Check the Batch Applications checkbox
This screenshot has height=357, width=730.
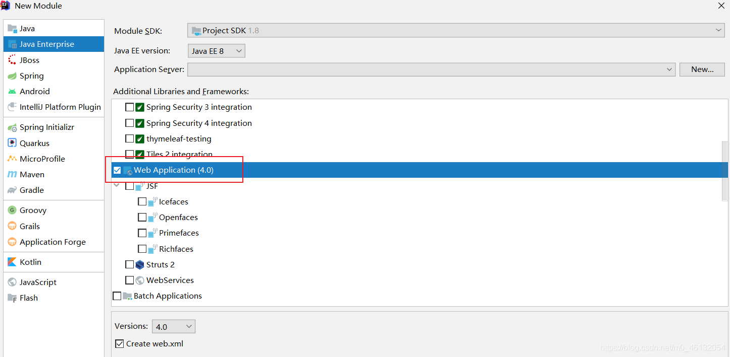coord(117,296)
